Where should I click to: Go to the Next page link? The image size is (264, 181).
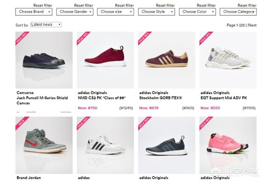coord(252,25)
